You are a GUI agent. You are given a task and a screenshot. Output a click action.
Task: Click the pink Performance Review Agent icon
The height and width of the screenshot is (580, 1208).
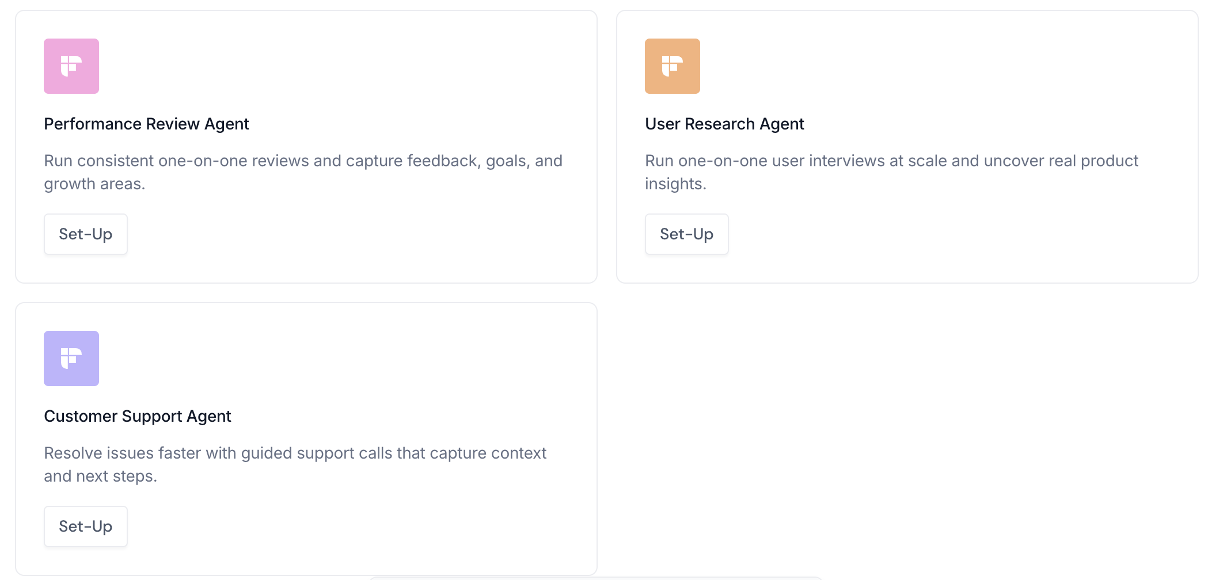[71, 66]
